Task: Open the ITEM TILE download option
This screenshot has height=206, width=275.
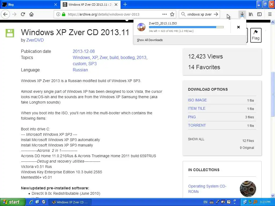Action: [x=197, y=108]
